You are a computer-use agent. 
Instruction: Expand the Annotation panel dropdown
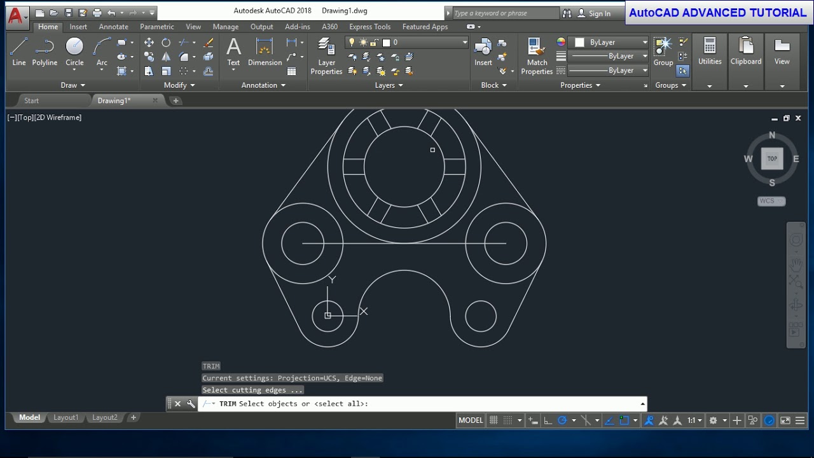pos(263,85)
